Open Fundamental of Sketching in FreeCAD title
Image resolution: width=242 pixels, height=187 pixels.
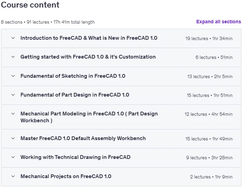click(x=73, y=76)
